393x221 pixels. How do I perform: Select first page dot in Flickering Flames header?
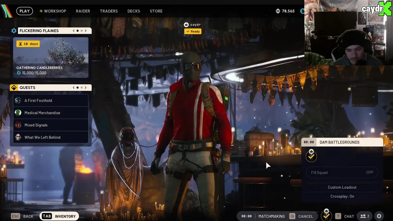point(77,31)
